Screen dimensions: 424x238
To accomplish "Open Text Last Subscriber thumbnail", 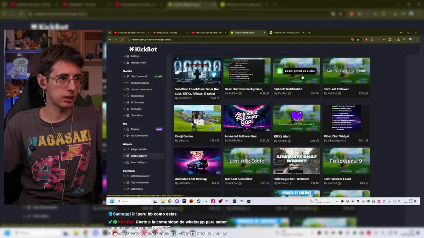I will coord(247,161).
